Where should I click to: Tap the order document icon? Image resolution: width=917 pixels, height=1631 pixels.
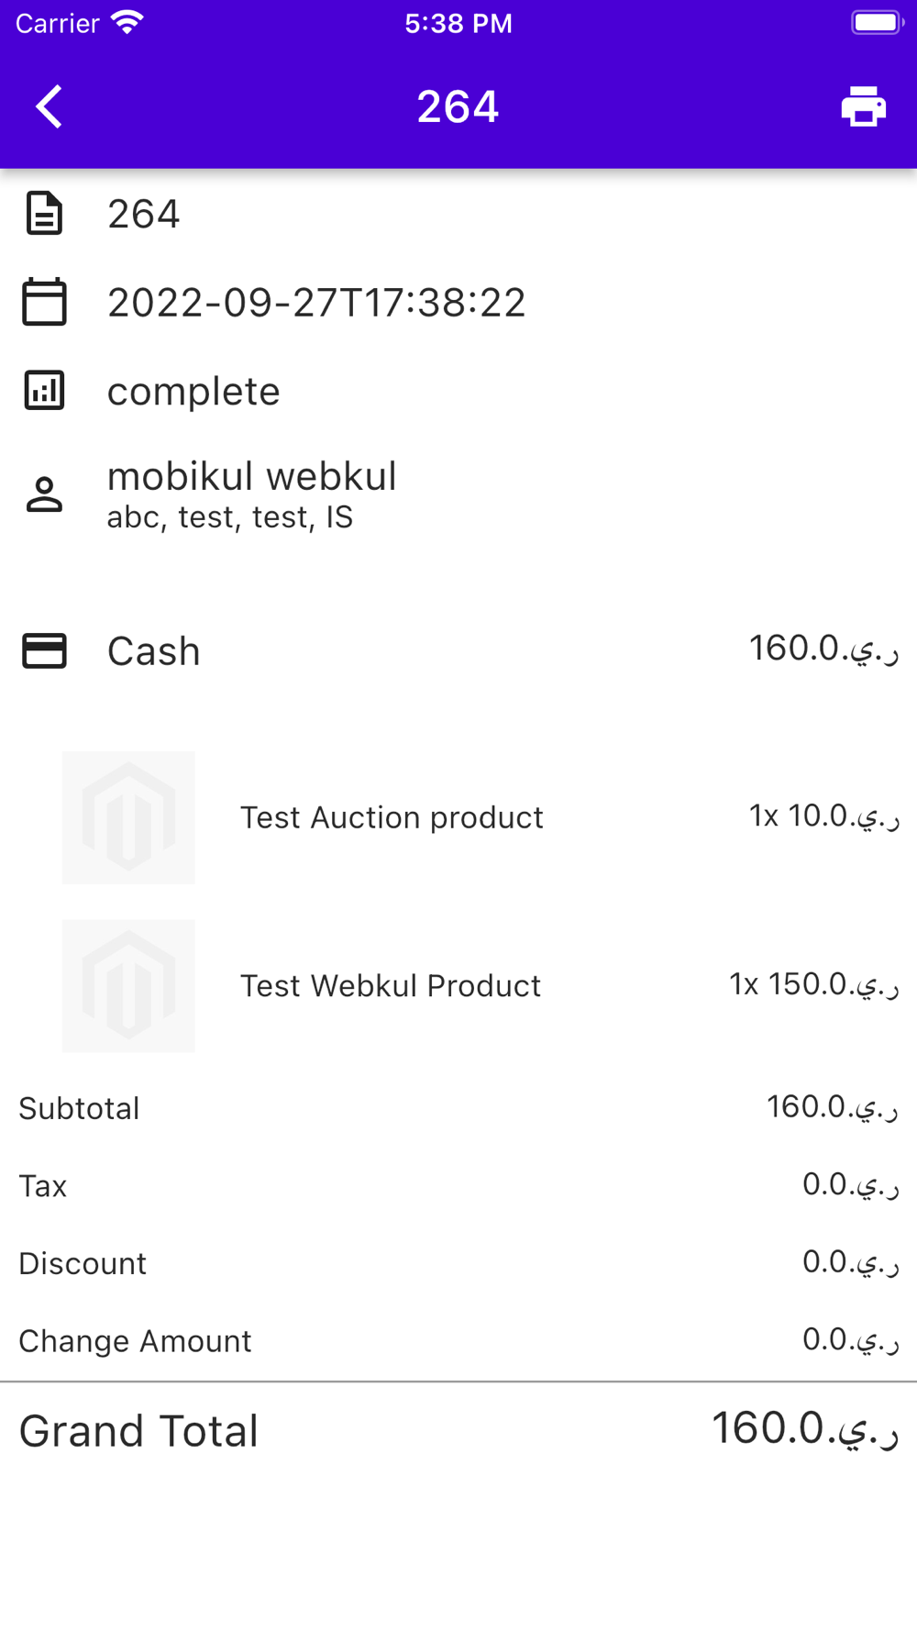pos(44,214)
